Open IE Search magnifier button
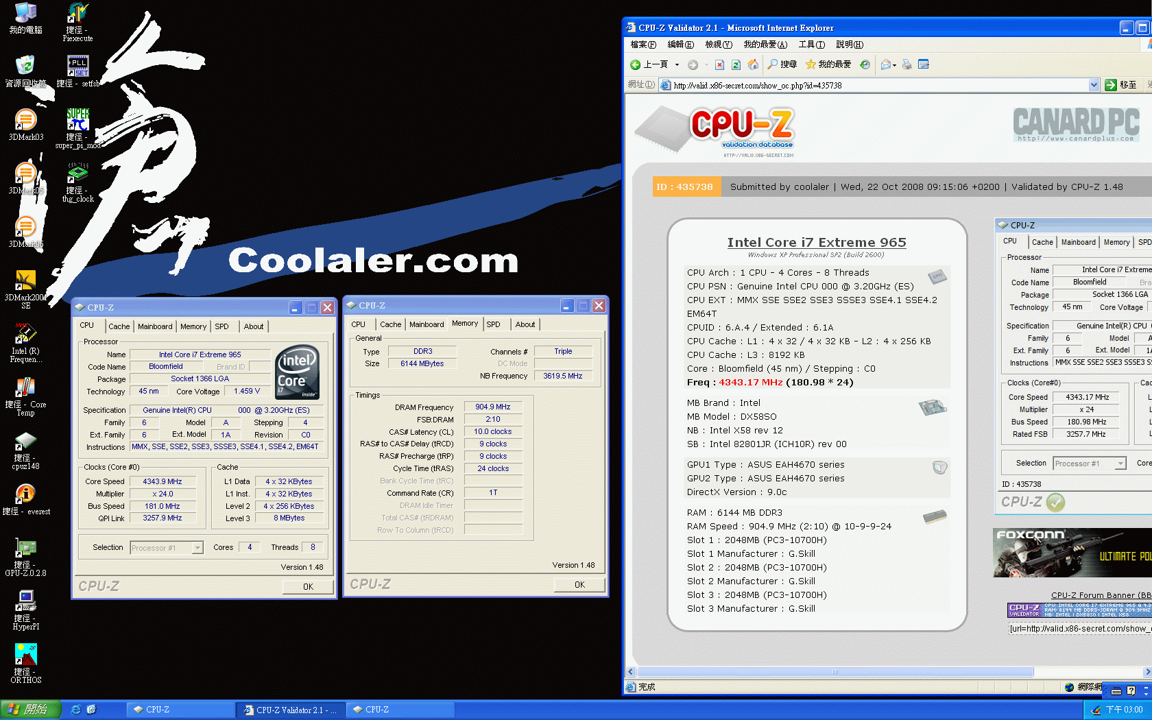Image resolution: width=1152 pixels, height=720 pixels. point(782,64)
